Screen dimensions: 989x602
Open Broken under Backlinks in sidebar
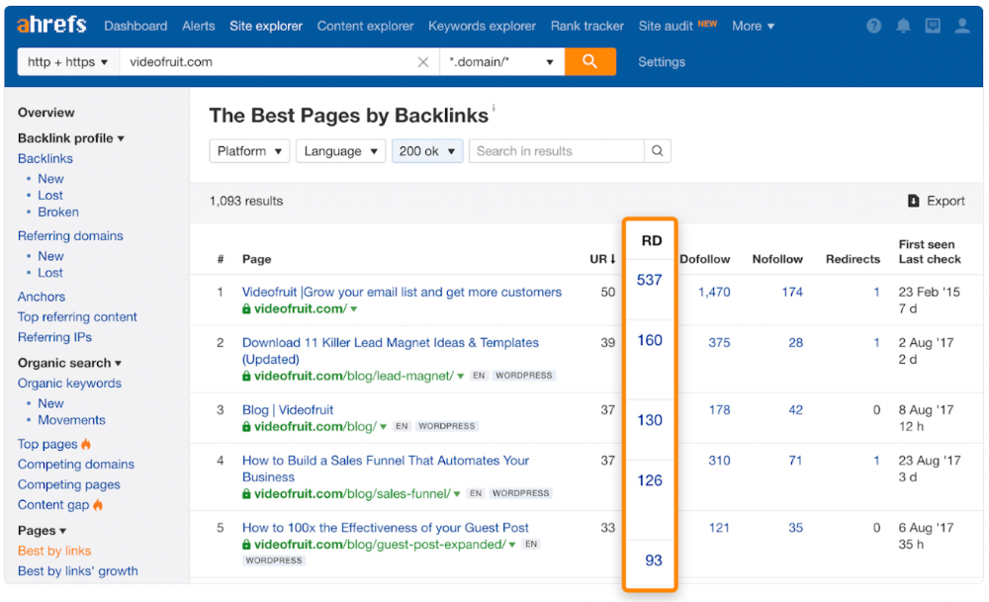point(58,212)
